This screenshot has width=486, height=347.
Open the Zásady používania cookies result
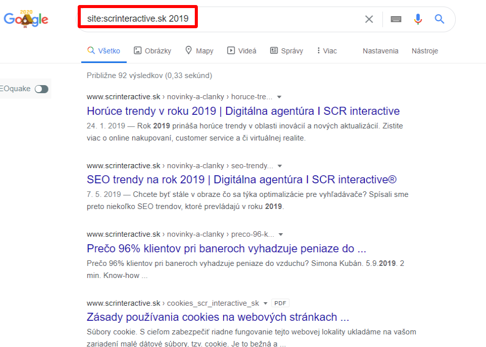coord(218,317)
